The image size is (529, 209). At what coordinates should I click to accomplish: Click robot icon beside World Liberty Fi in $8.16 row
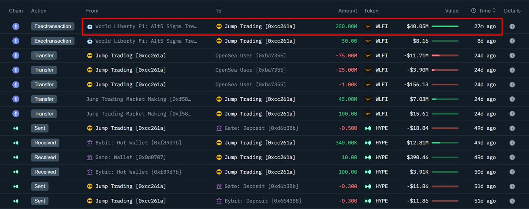pos(90,41)
